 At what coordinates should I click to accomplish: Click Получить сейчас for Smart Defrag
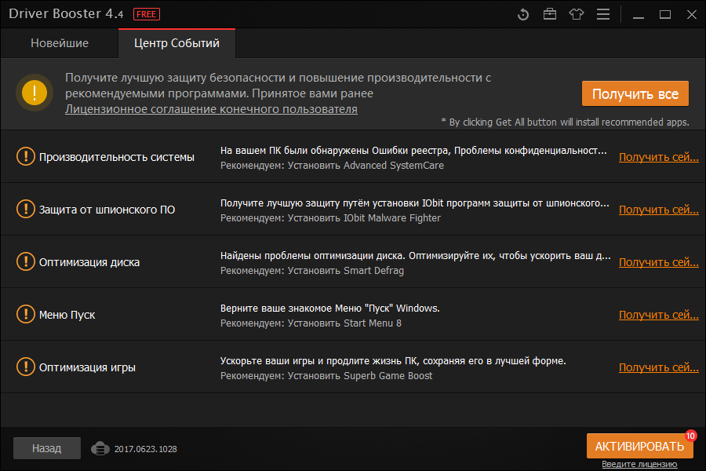pos(659,262)
